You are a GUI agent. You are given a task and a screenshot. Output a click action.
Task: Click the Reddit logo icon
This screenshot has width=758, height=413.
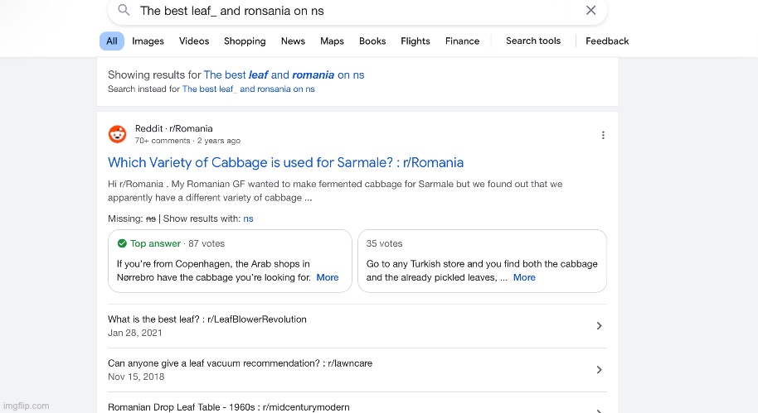118,134
